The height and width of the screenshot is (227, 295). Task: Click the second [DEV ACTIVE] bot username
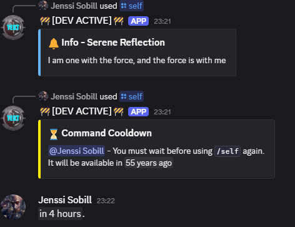(x=82, y=111)
